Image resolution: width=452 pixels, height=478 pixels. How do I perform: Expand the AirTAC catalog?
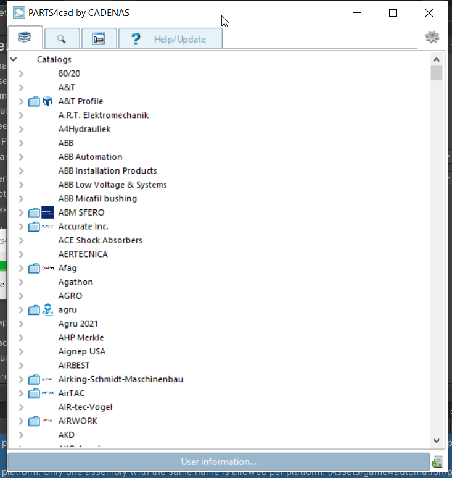[21, 393]
